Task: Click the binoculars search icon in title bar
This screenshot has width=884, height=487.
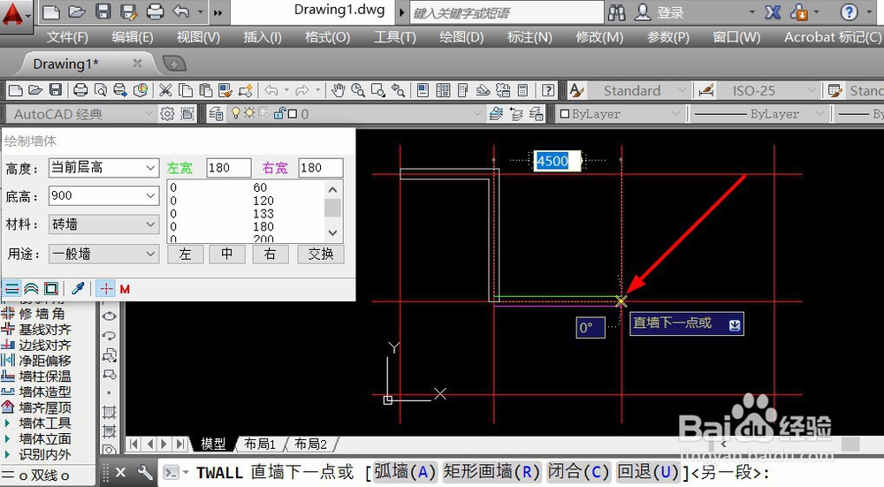Action: point(617,12)
